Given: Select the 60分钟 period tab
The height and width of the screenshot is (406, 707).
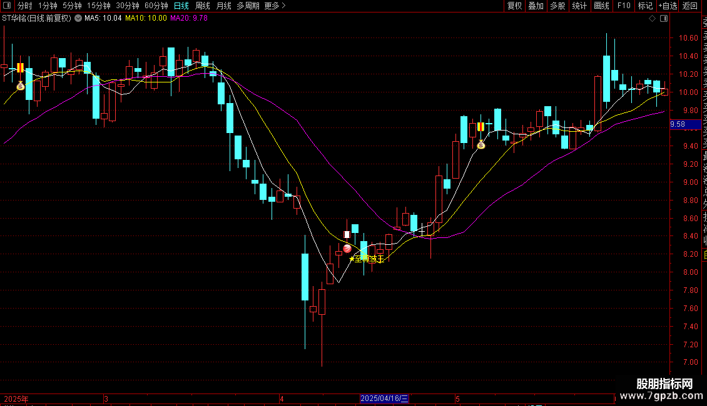Looking at the screenshot, I should 156,6.
